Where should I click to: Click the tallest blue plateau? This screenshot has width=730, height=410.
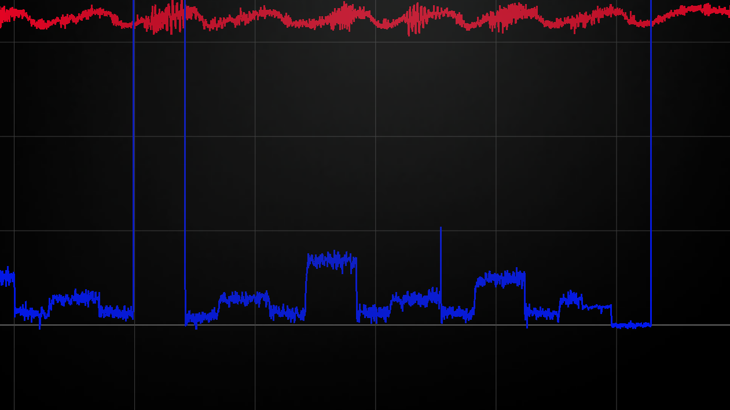[331, 260]
